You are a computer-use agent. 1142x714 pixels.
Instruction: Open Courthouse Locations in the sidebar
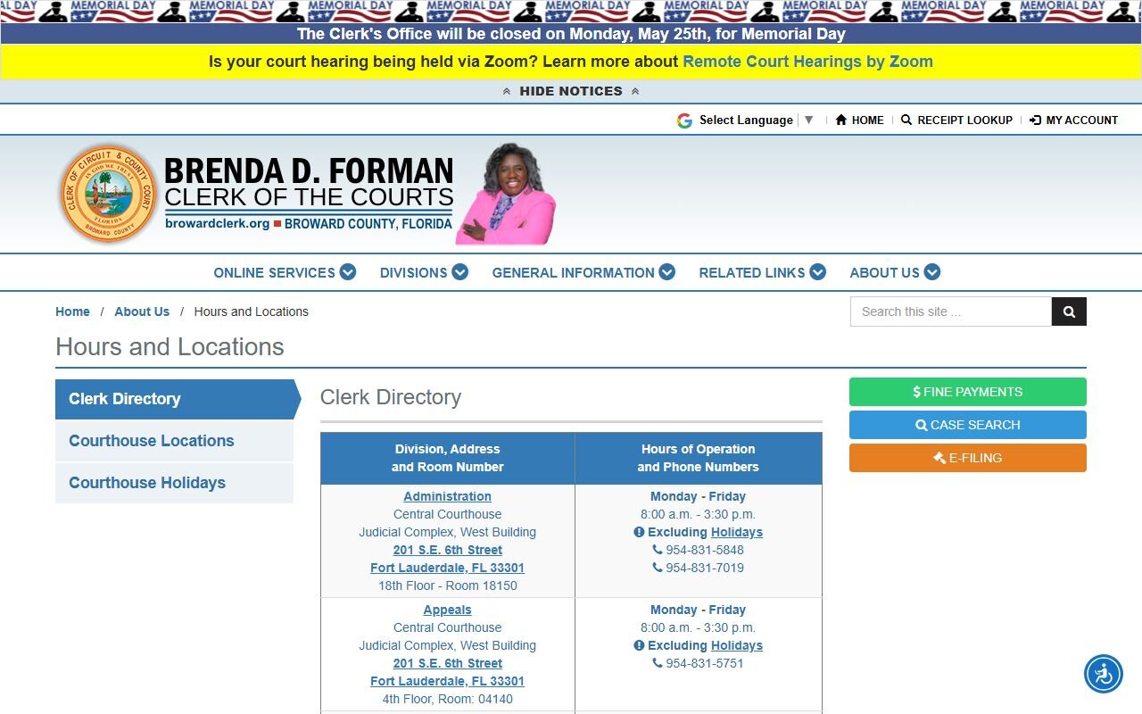point(175,441)
